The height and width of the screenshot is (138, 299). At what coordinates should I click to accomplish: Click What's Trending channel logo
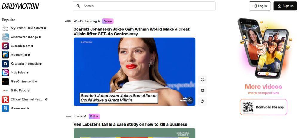click(x=68, y=21)
